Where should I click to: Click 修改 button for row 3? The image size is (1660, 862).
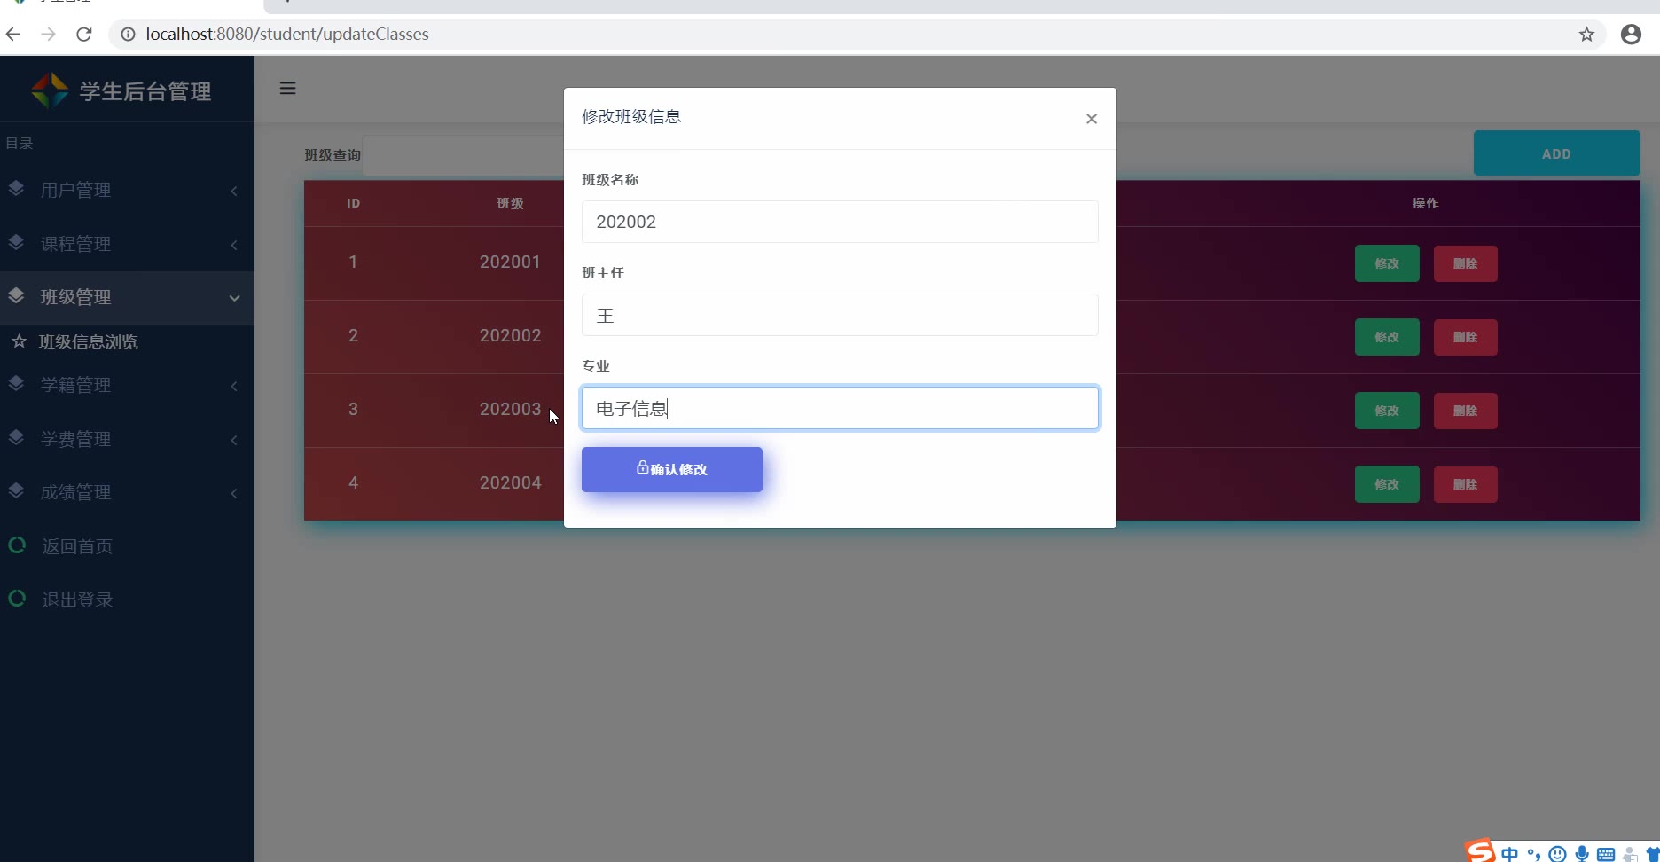click(1387, 411)
